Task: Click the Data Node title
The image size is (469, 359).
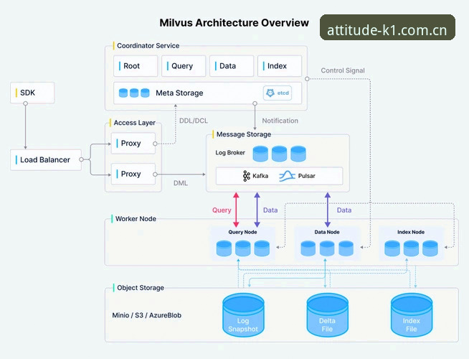Action: [x=327, y=232]
